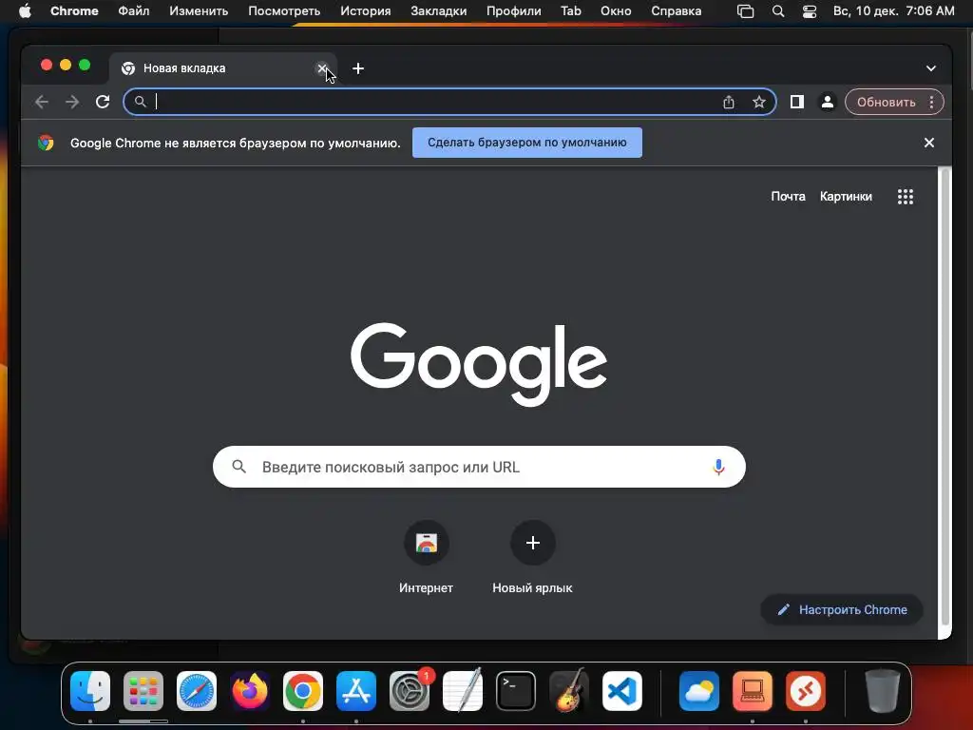The width and height of the screenshot is (973, 730).
Task: Share this page via share icon
Action: [729, 102]
